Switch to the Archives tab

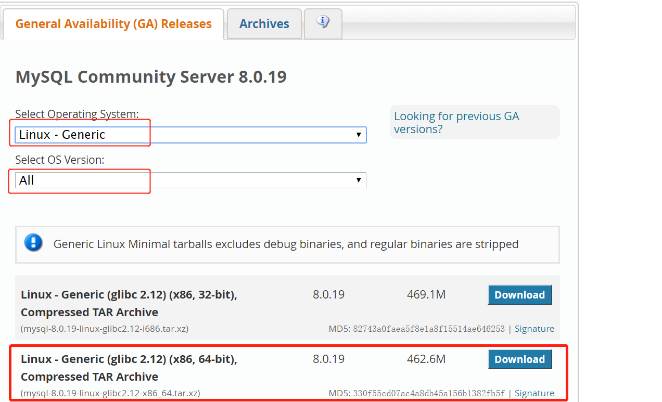(x=264, y=23)
